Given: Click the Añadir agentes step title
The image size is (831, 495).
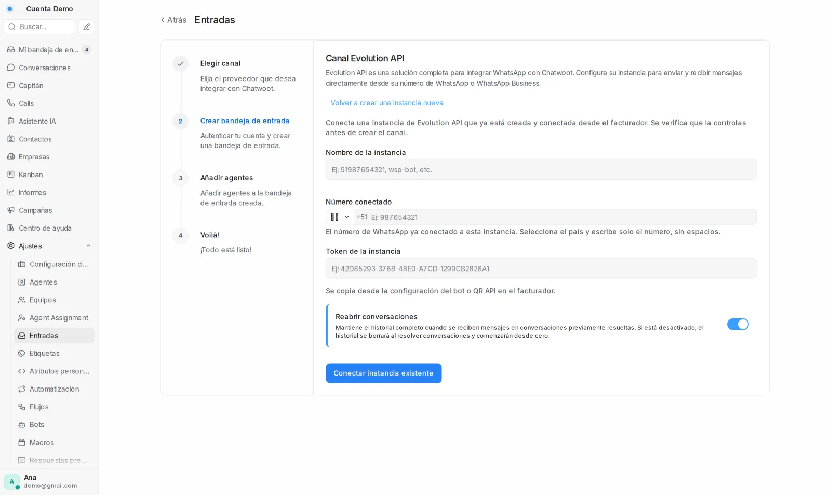Looking at the screenshot, I should [226, 178].
